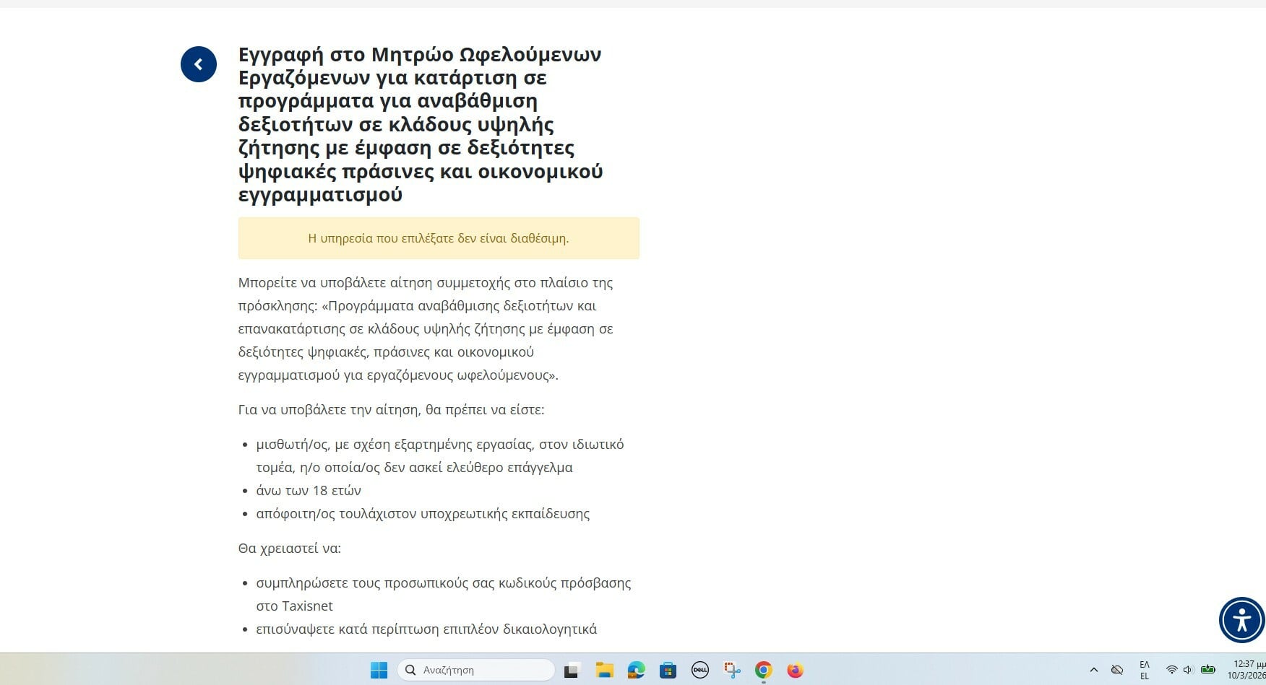Open the ΕΛ keyboard language switcher
The width and height of the screenshot is (1266, 685).
tap(1145, 671)
